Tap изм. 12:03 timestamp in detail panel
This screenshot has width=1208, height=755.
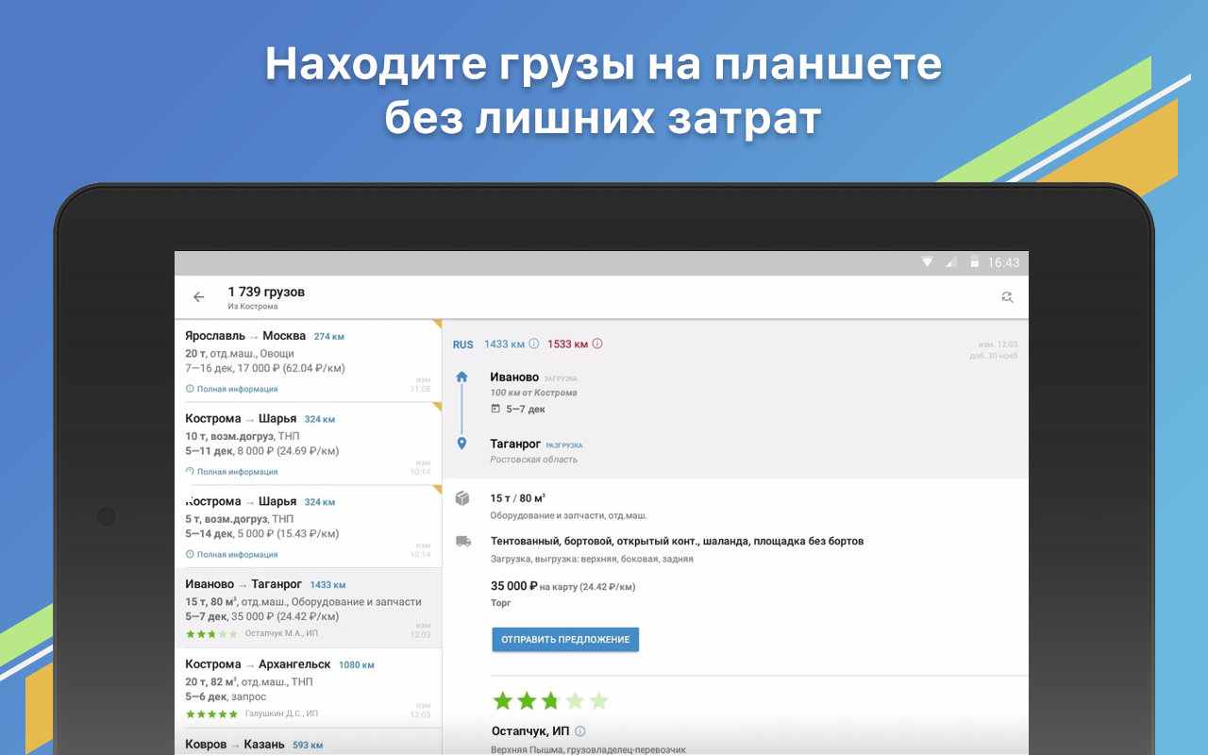[x=997, y=344]
